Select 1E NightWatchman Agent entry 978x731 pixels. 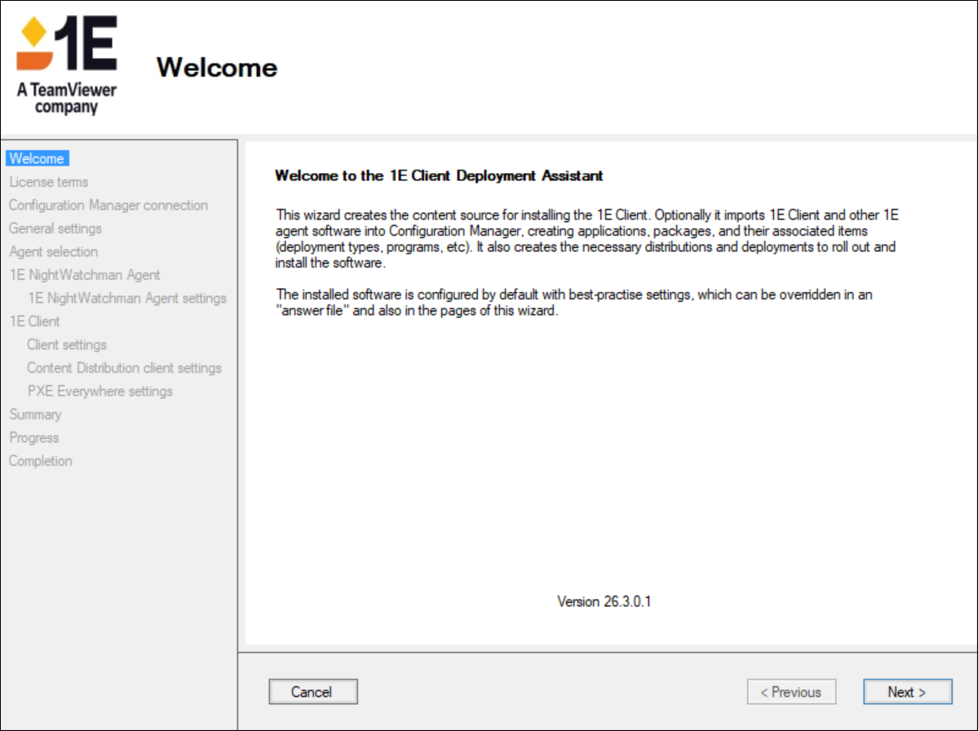pyautogui.click(x=85, y=275)
